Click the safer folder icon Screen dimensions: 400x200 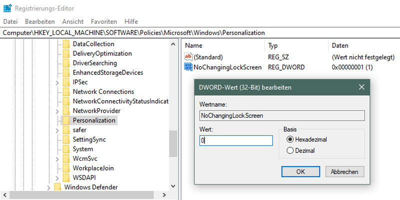pos(66,130)
